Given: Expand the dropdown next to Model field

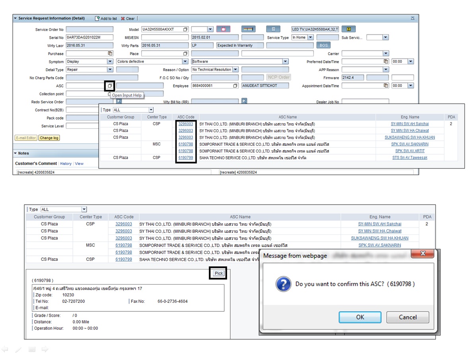Looking at the screenshot, I should [210, 29].
